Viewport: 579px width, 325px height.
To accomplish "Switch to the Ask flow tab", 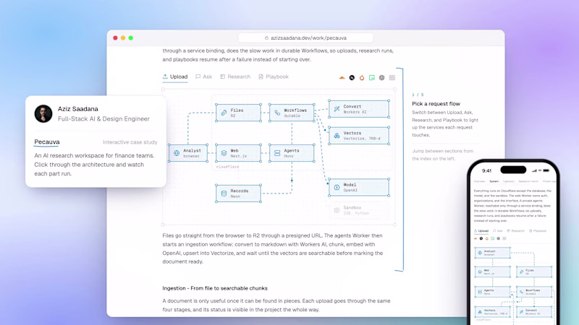I will [x=204, y=77].
